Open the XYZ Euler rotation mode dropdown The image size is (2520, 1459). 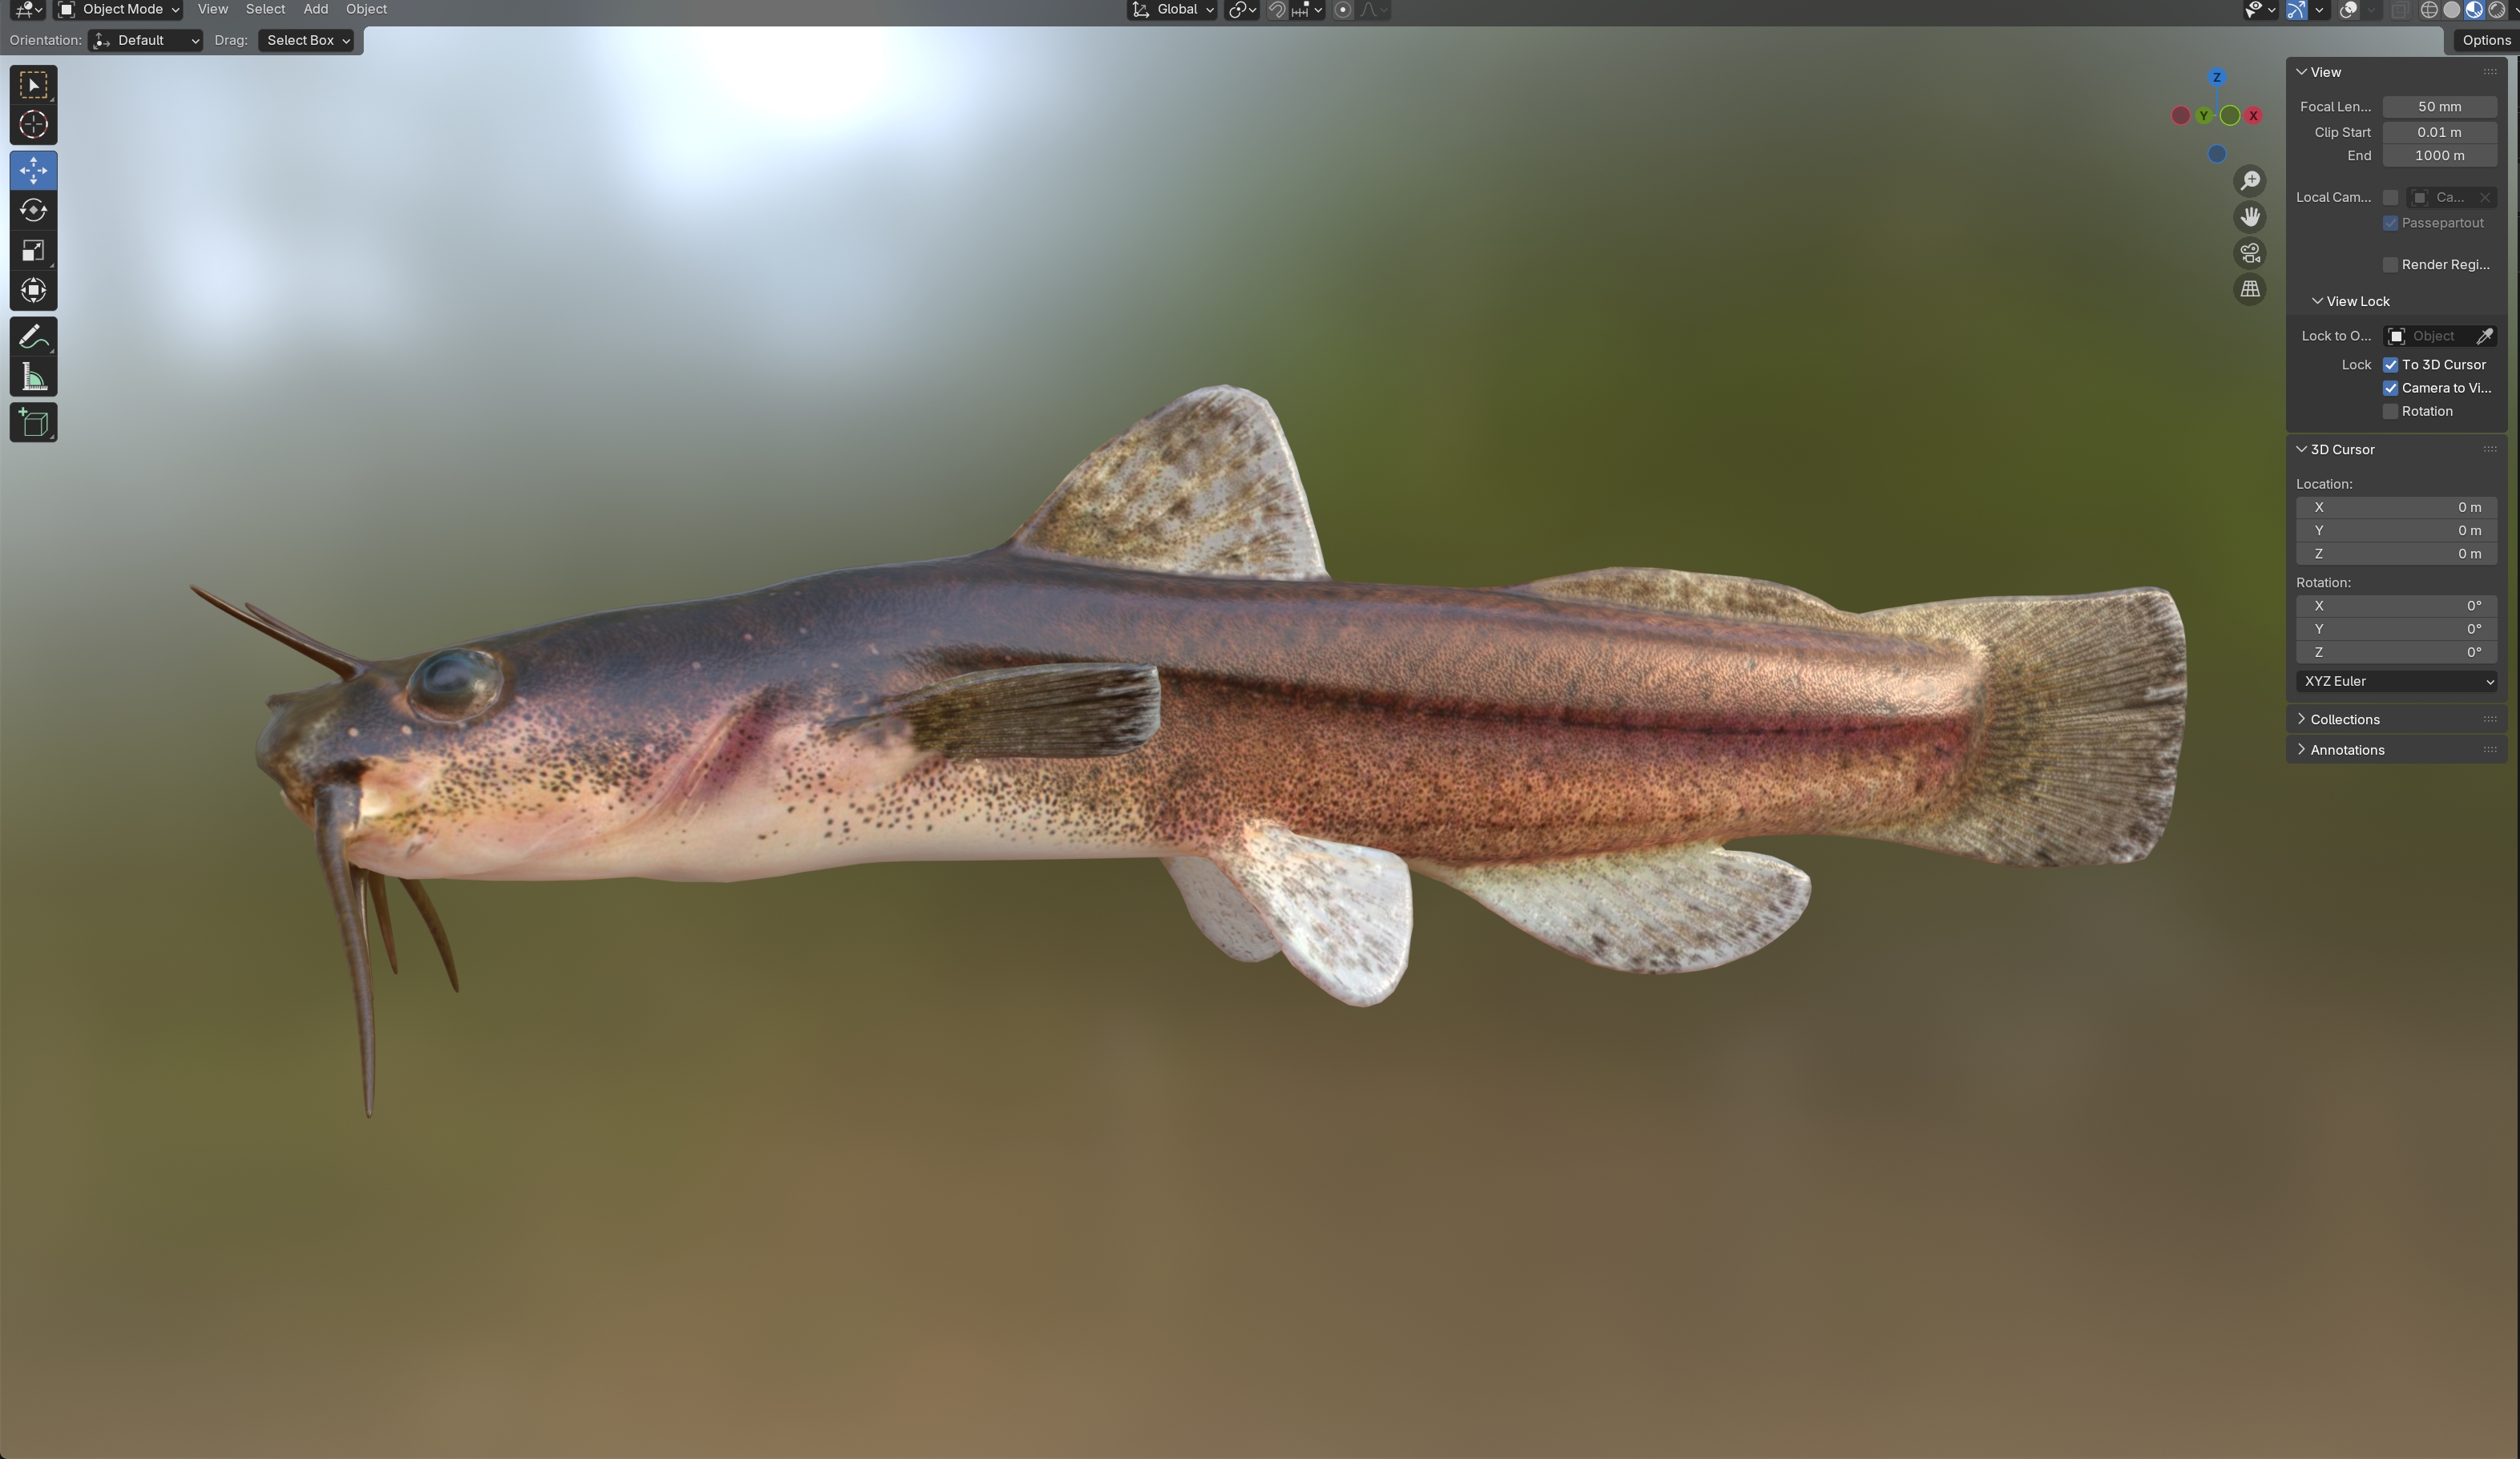(x=2396, y=682)
